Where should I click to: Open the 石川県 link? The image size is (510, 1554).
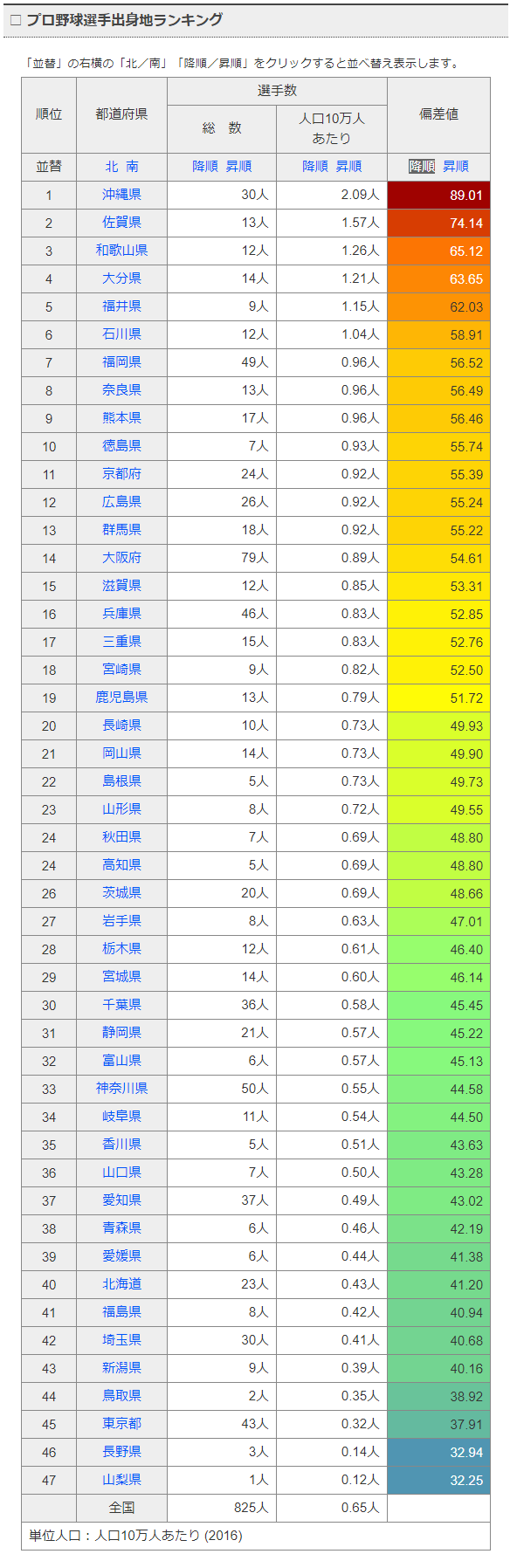[x=121, y=334]
